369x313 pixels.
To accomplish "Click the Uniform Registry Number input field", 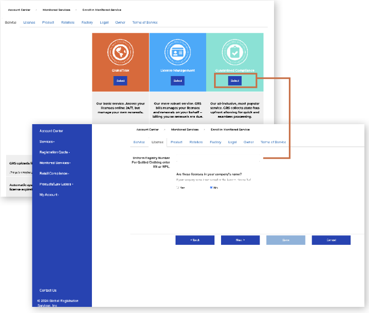I will 217,160.
